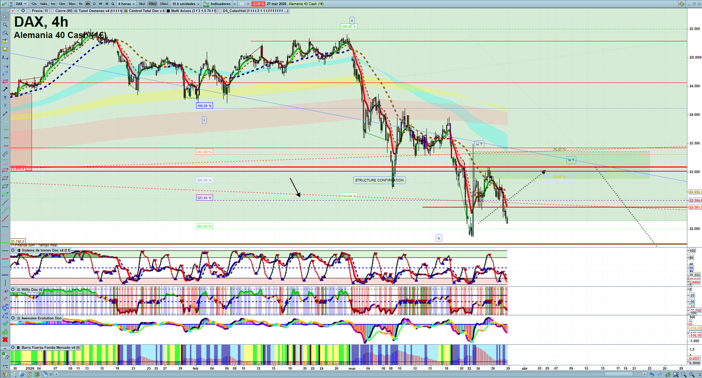Click the horizontal scrollbar right arrow

tap(645, 374)
